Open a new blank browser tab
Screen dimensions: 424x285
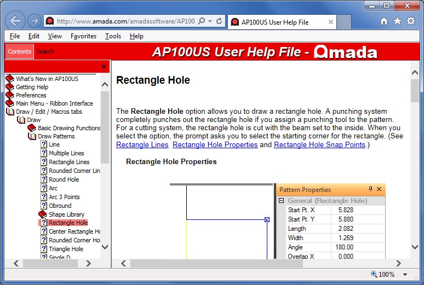tap(343, 22)
